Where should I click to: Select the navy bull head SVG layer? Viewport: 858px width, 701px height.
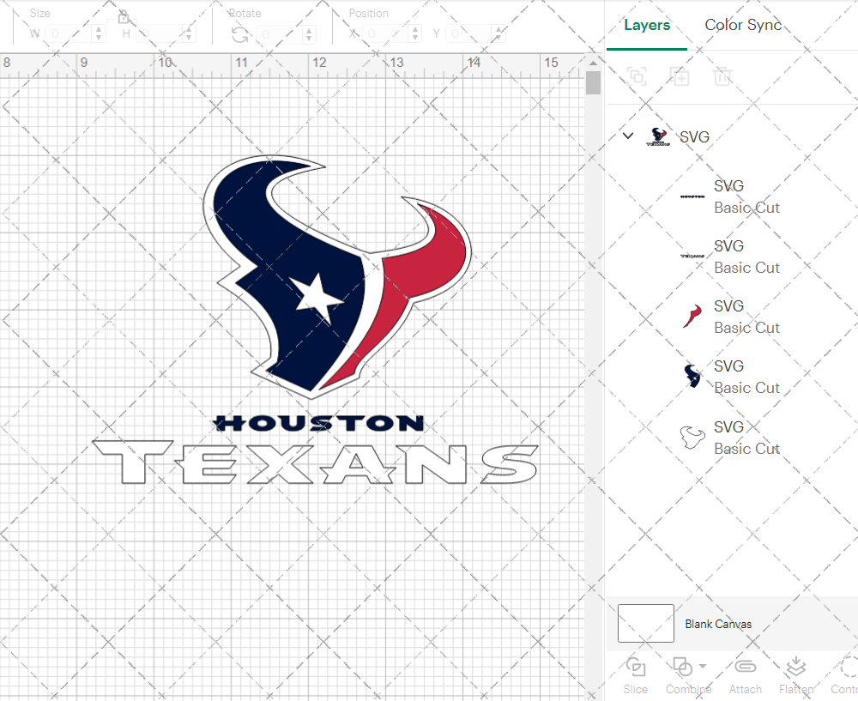pyautogui.click(x=731, y=377)
